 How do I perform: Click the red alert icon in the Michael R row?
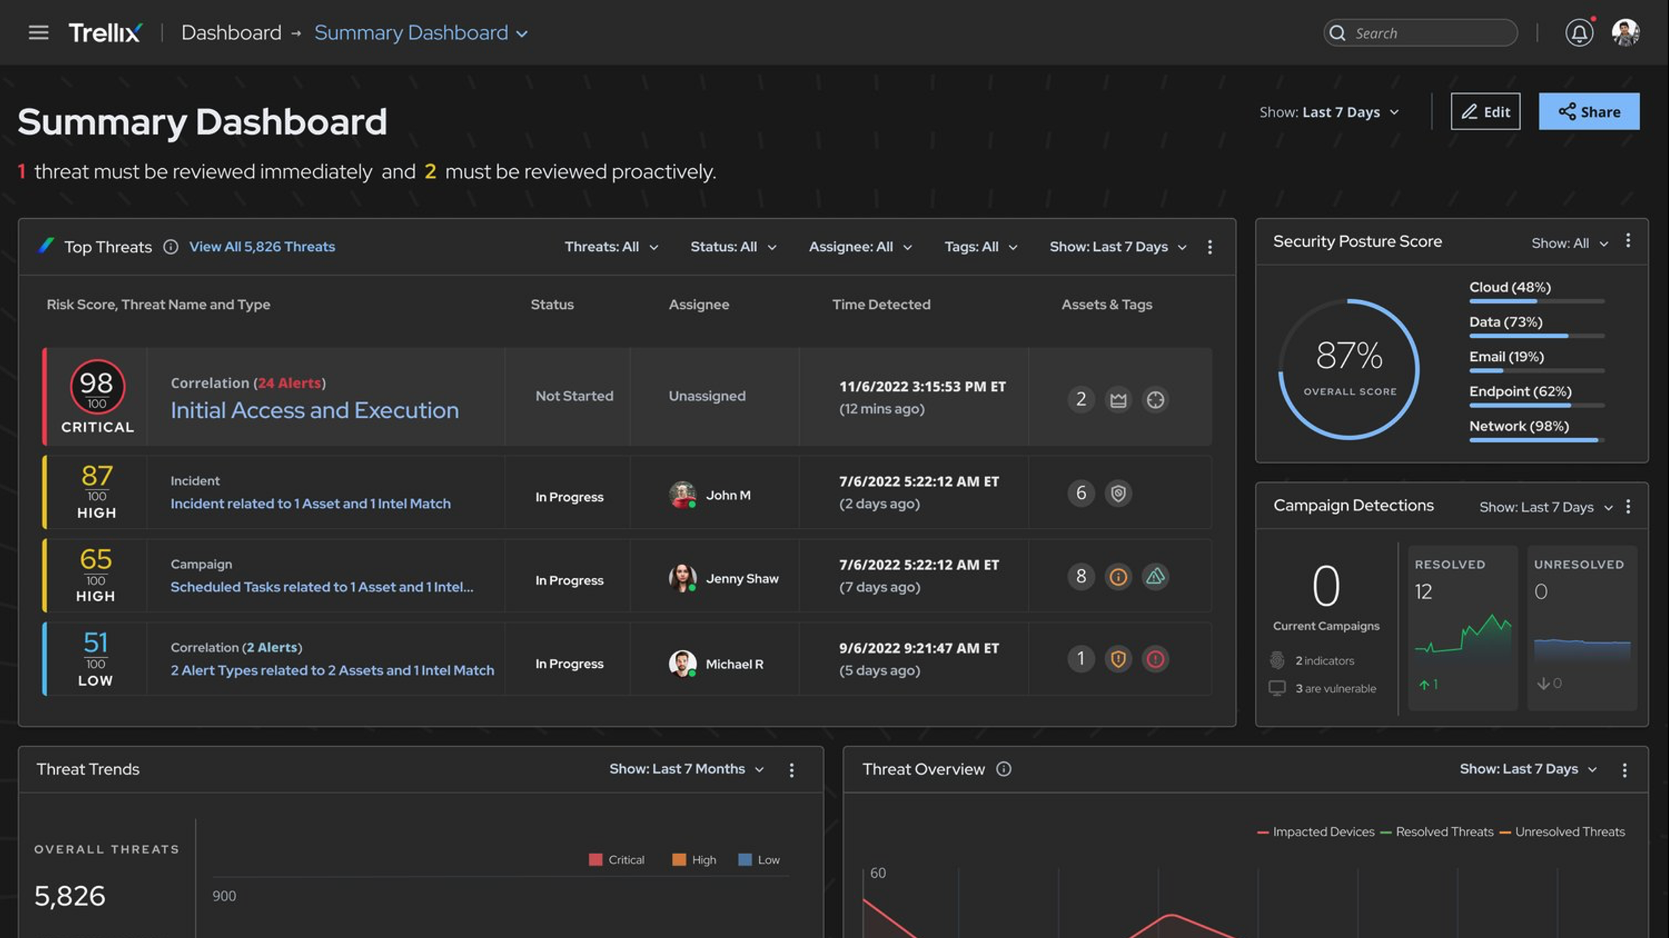point(1155,659)
